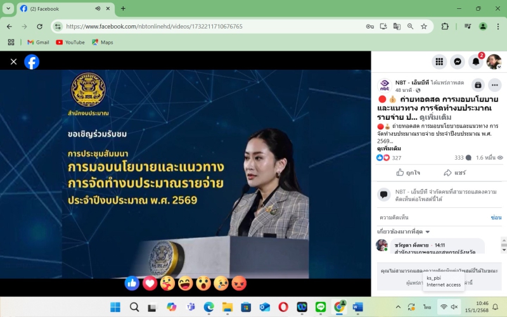
Task: Click the Facebook logo beside close X
Action: 32,61
